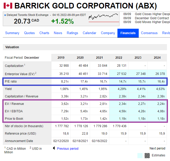The width and height of the screenshot is (170, 161).
Task: Open the Gold Moves Higher headline
Action: point(152,22)
